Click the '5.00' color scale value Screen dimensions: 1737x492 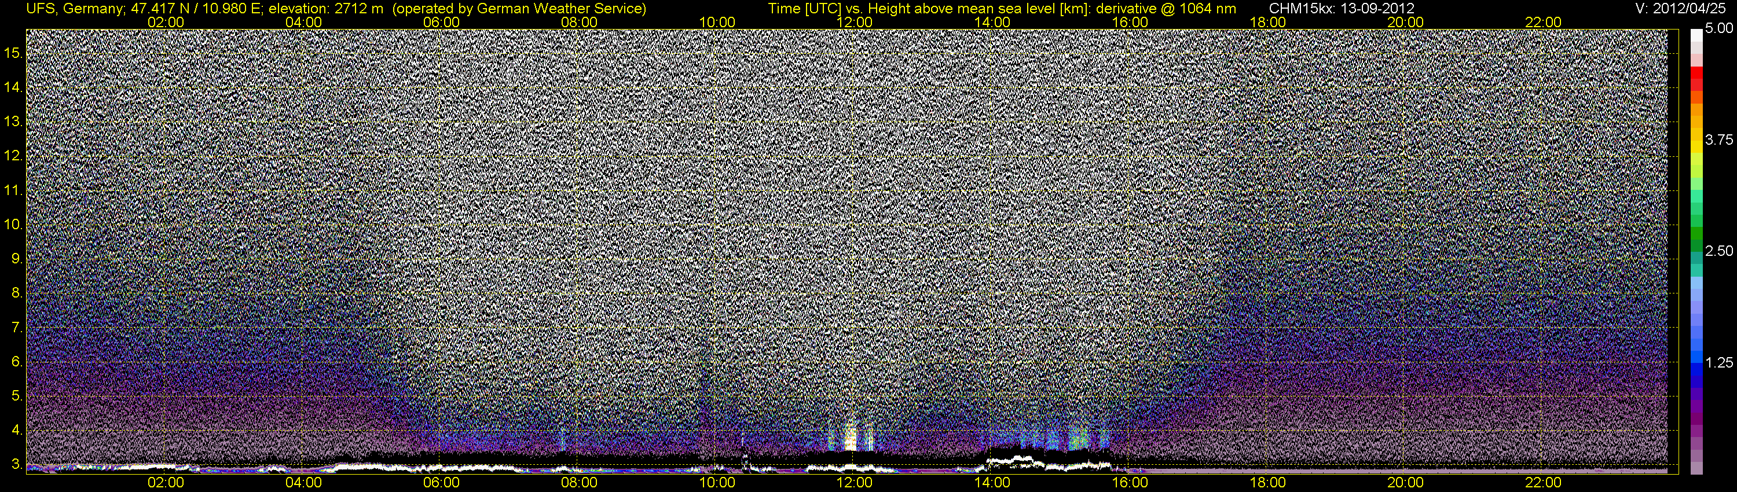(x=1719, y=28)
